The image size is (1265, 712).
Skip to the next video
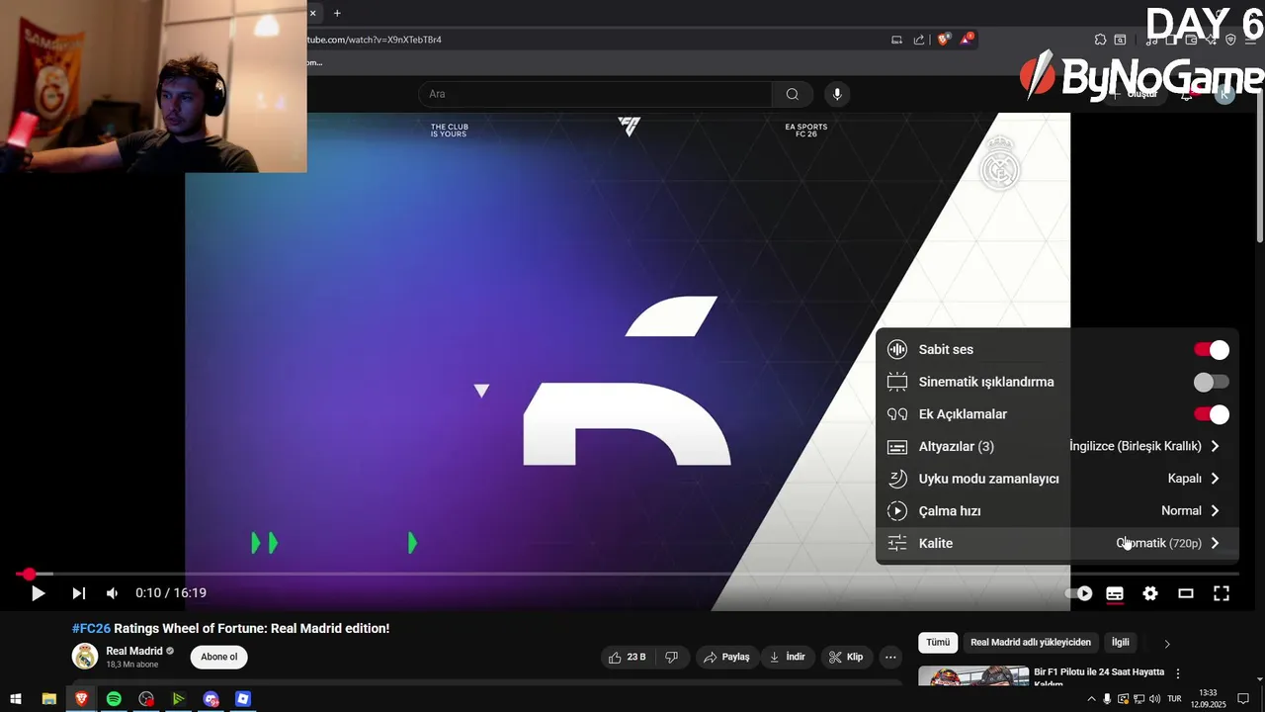pos(79,593)
